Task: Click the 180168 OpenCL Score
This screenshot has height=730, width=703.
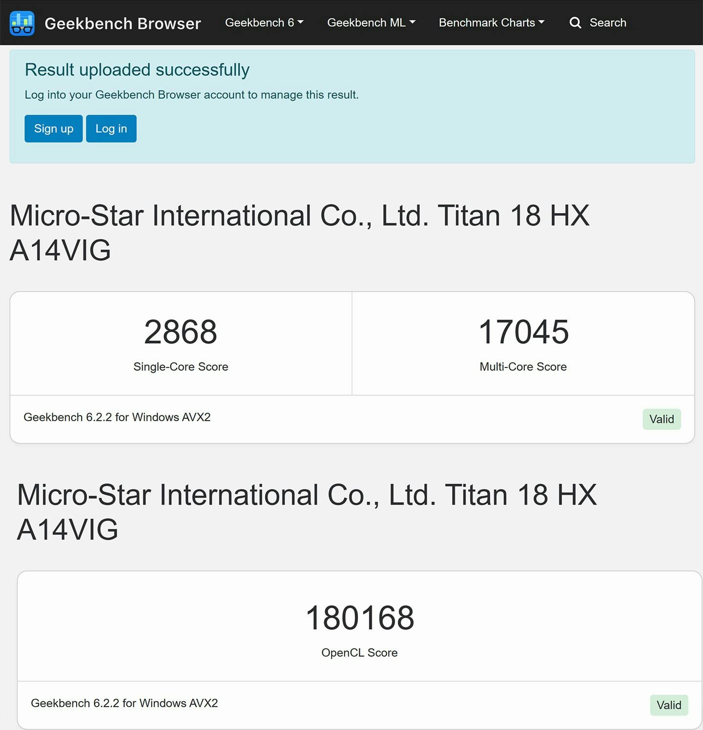Action: click(x=360, y=618)
